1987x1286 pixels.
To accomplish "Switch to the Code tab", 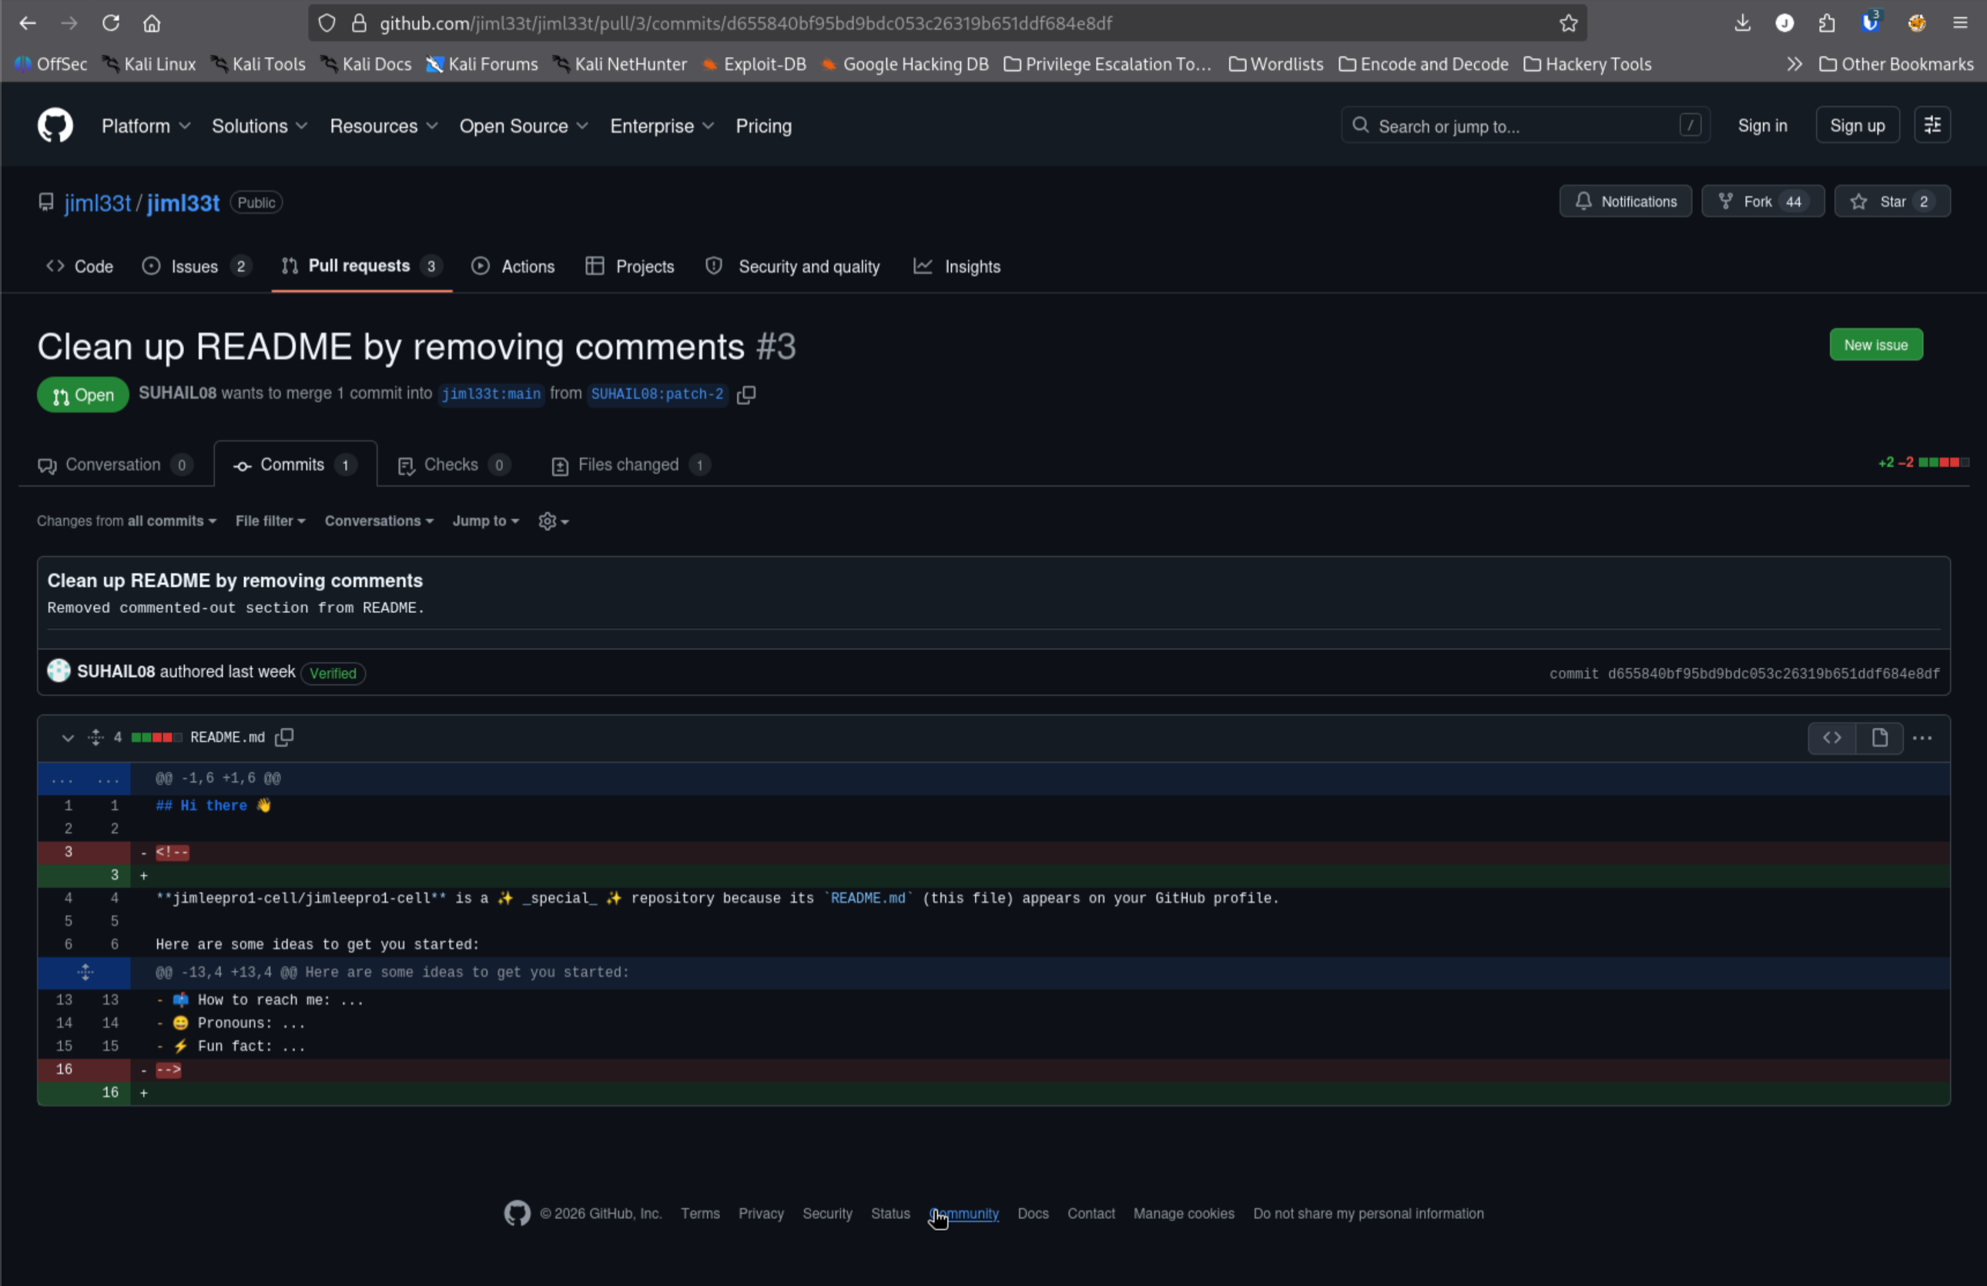I will (80, 266).
